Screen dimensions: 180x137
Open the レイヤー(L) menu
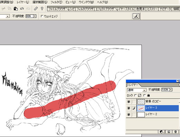point(23,2)
